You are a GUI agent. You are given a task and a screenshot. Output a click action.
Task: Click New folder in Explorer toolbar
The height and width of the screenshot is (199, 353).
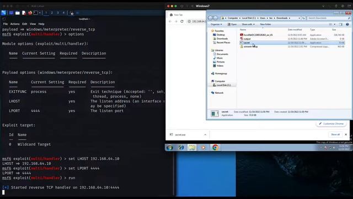click(265, 24)
